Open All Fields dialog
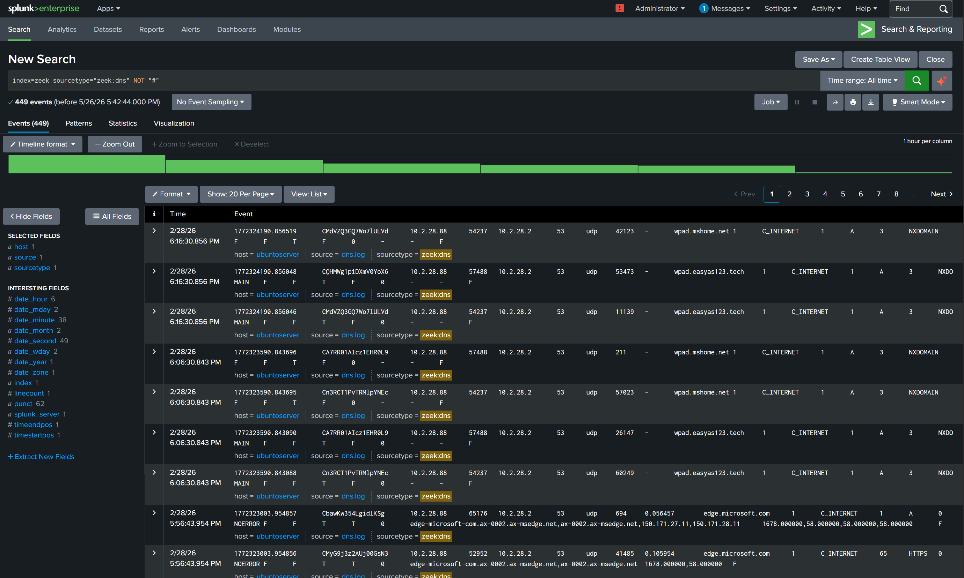Screen dimensions: 964x578 tap(112, 216)
